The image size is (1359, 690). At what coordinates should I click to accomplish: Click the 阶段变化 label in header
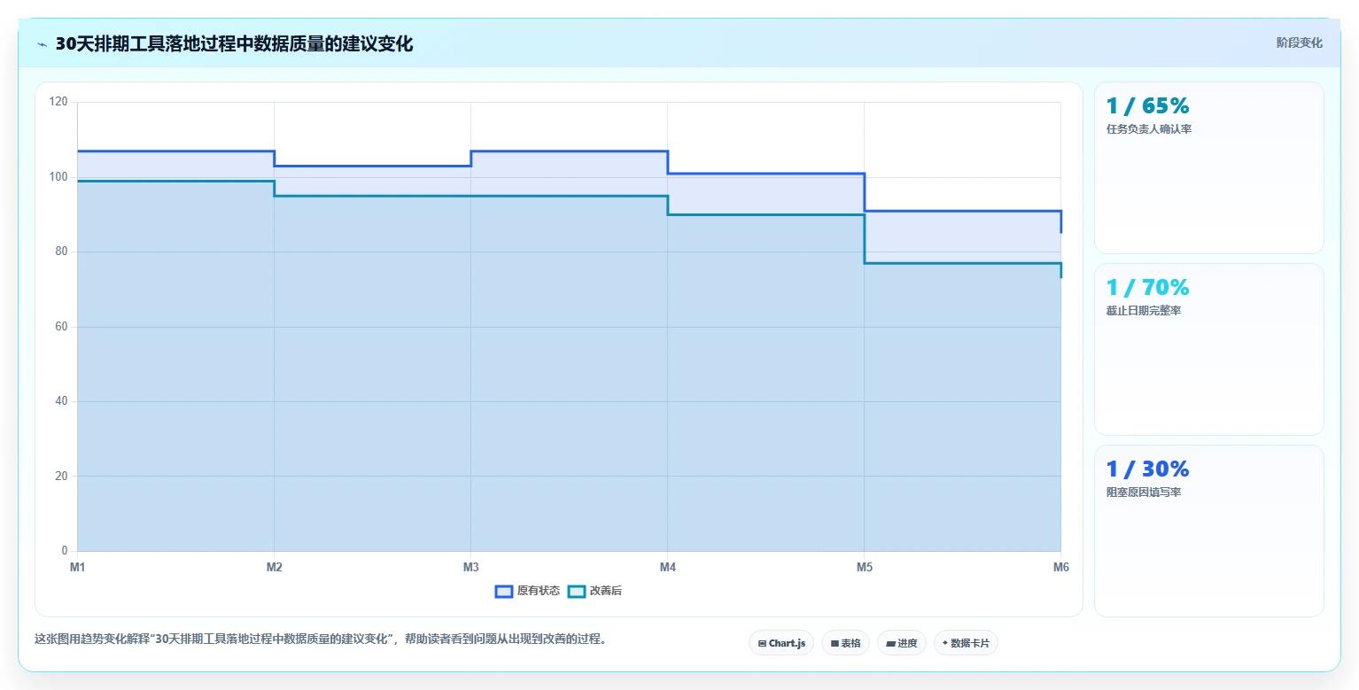(x=1300, y=43)
